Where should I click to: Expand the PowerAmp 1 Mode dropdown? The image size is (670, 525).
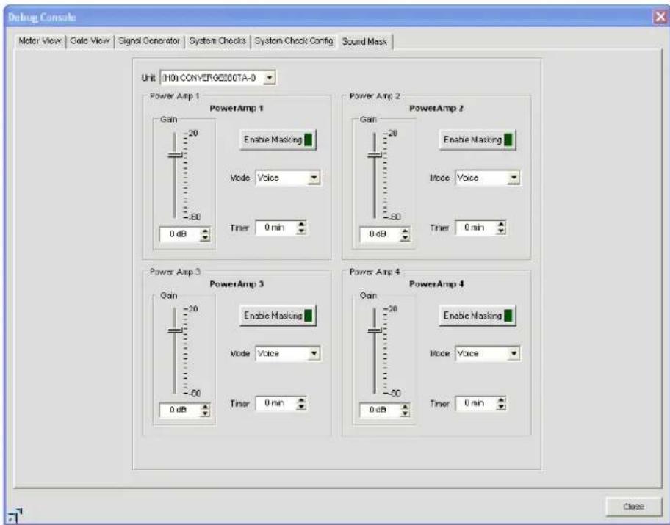[314, 178]
